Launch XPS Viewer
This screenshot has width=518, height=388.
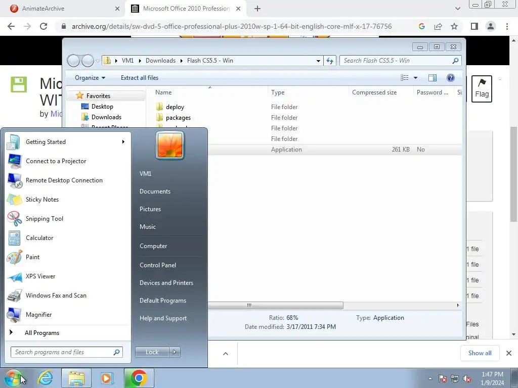coord(67,276)
